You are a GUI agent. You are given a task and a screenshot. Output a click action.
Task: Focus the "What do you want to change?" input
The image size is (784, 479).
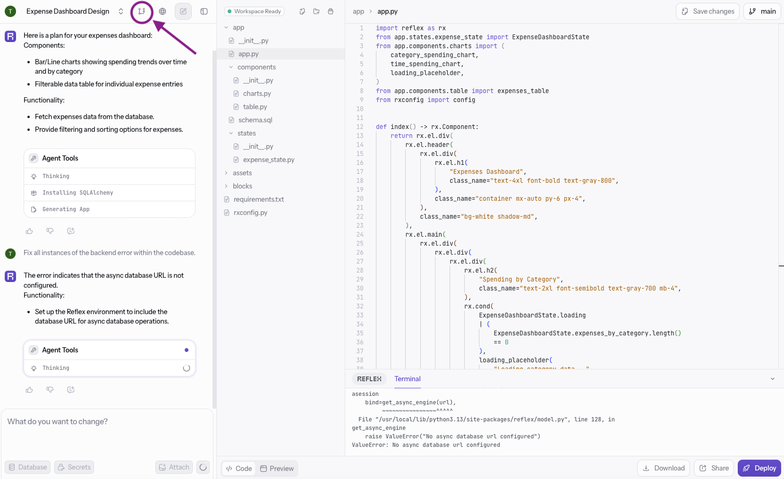coord(107,421)
